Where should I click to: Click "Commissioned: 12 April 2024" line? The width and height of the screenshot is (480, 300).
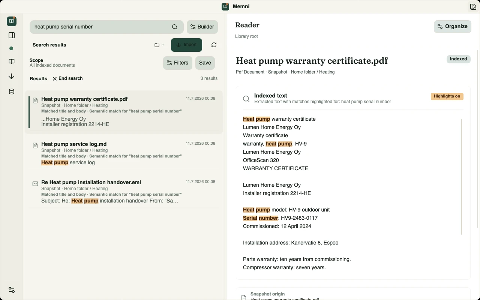click(277, 226)
